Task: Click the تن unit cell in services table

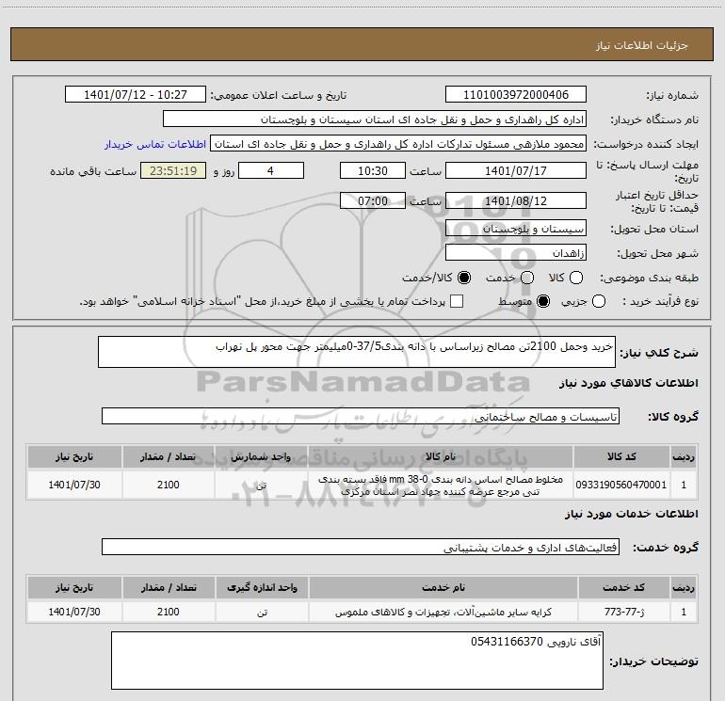Action: point(262,612)
